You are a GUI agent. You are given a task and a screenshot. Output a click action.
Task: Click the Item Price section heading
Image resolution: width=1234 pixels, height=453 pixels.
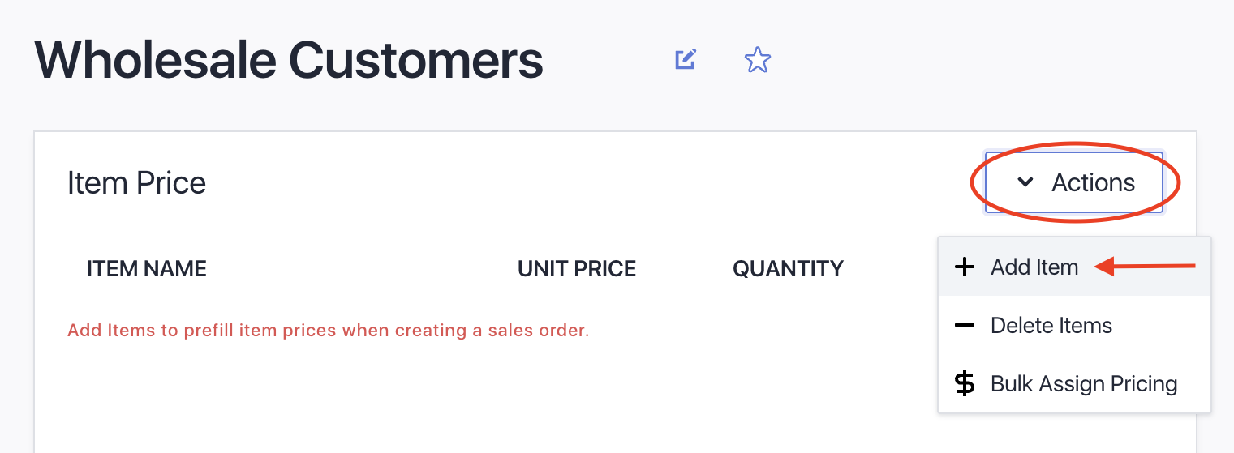pos(136,183)
